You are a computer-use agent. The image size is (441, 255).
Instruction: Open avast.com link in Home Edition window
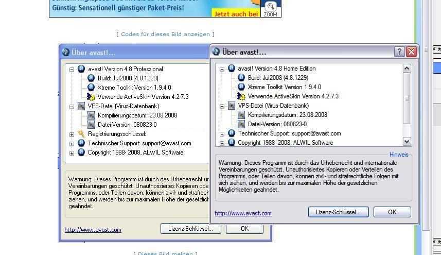(x=243, y=213)
